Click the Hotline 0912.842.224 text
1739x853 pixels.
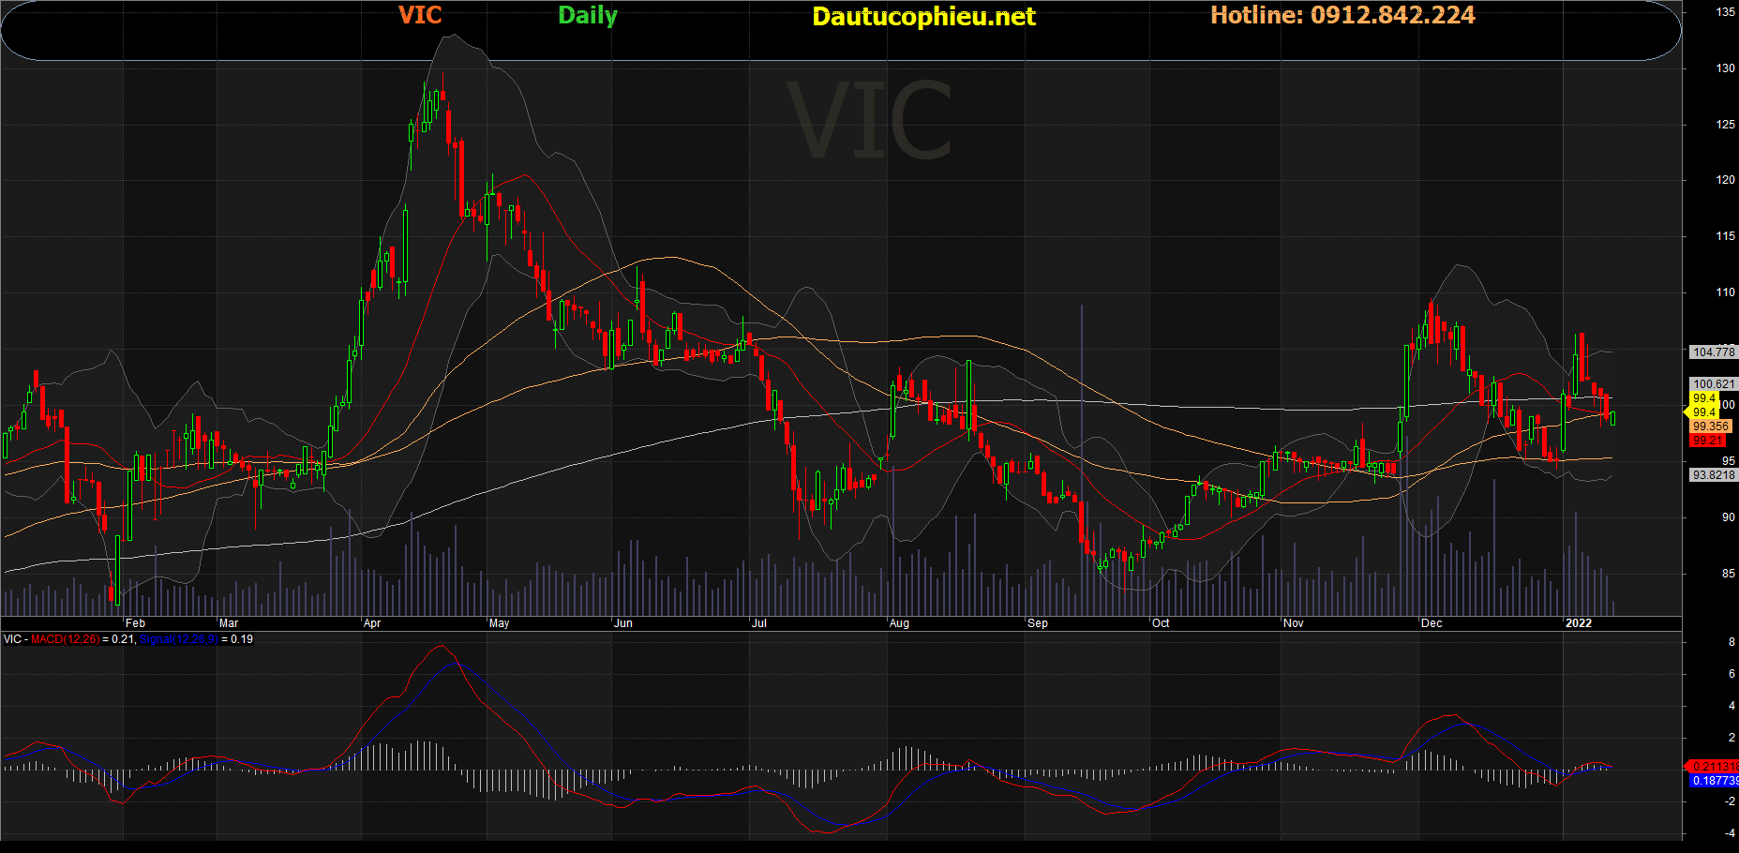[x=1342, y=16]
